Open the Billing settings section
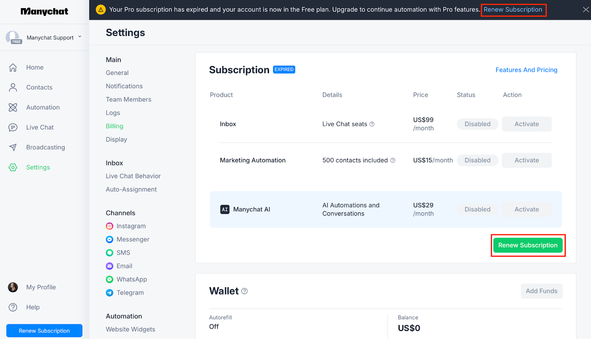The width and height of the screenshot is (591, 339). [x=115, y=126]
